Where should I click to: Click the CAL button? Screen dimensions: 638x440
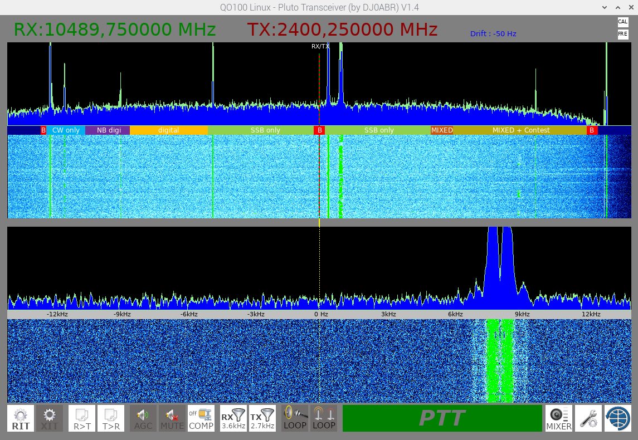(x=622, y=22)
